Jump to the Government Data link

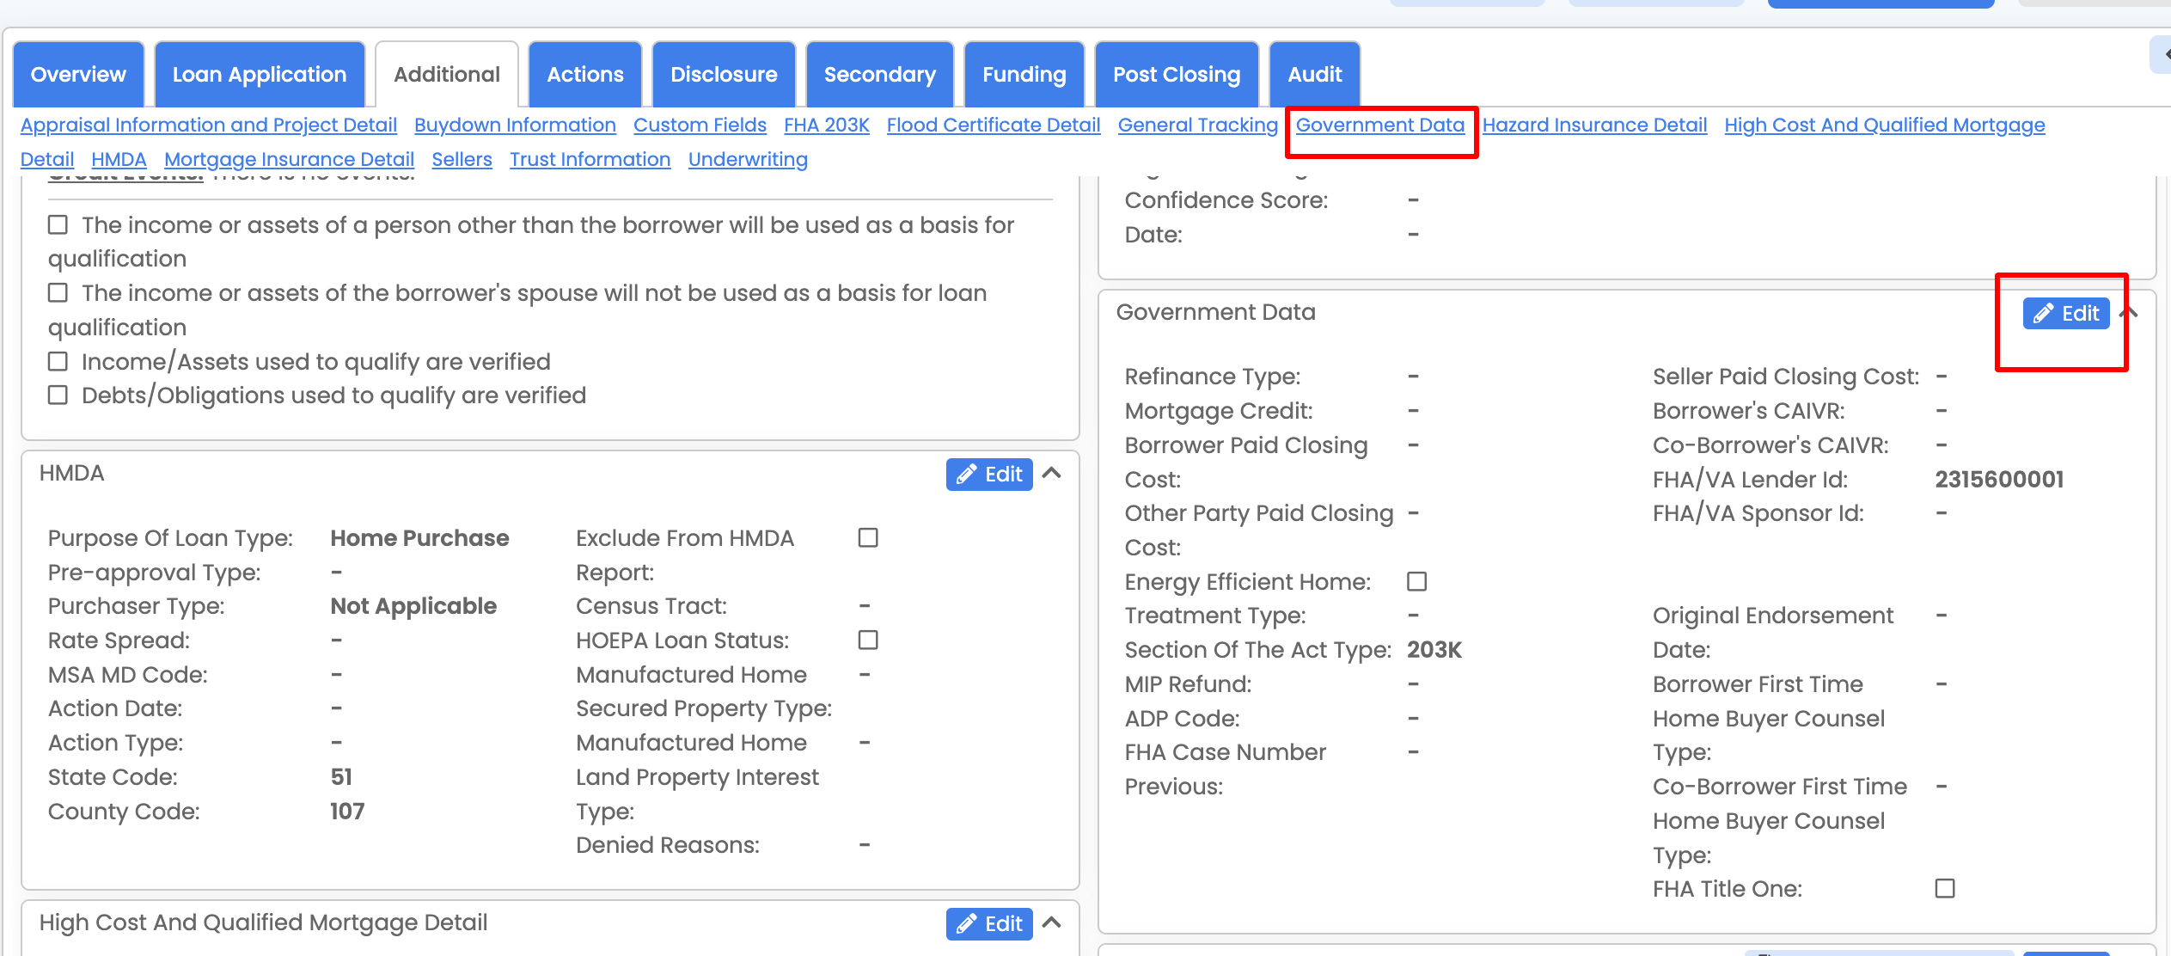tap(1380, 125)
